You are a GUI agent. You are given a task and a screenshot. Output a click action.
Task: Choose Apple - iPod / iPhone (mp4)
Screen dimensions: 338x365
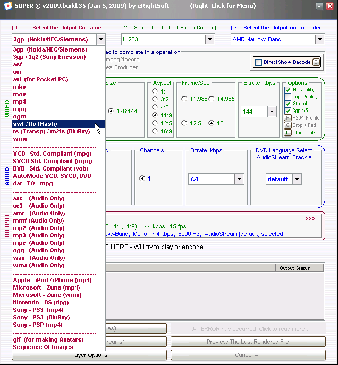point(58,281)
